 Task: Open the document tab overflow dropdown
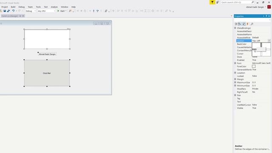point(231,16)
